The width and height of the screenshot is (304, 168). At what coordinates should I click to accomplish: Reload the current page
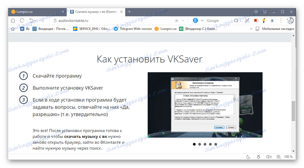22,21
